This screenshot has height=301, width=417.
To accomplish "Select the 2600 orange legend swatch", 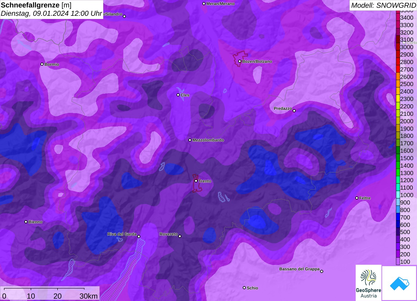I will coord(398,77).
